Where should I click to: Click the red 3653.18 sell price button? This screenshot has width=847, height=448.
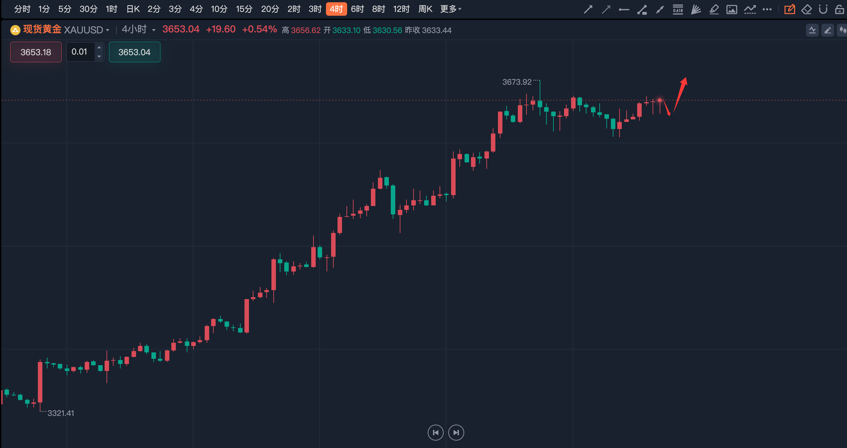point(36,52)
